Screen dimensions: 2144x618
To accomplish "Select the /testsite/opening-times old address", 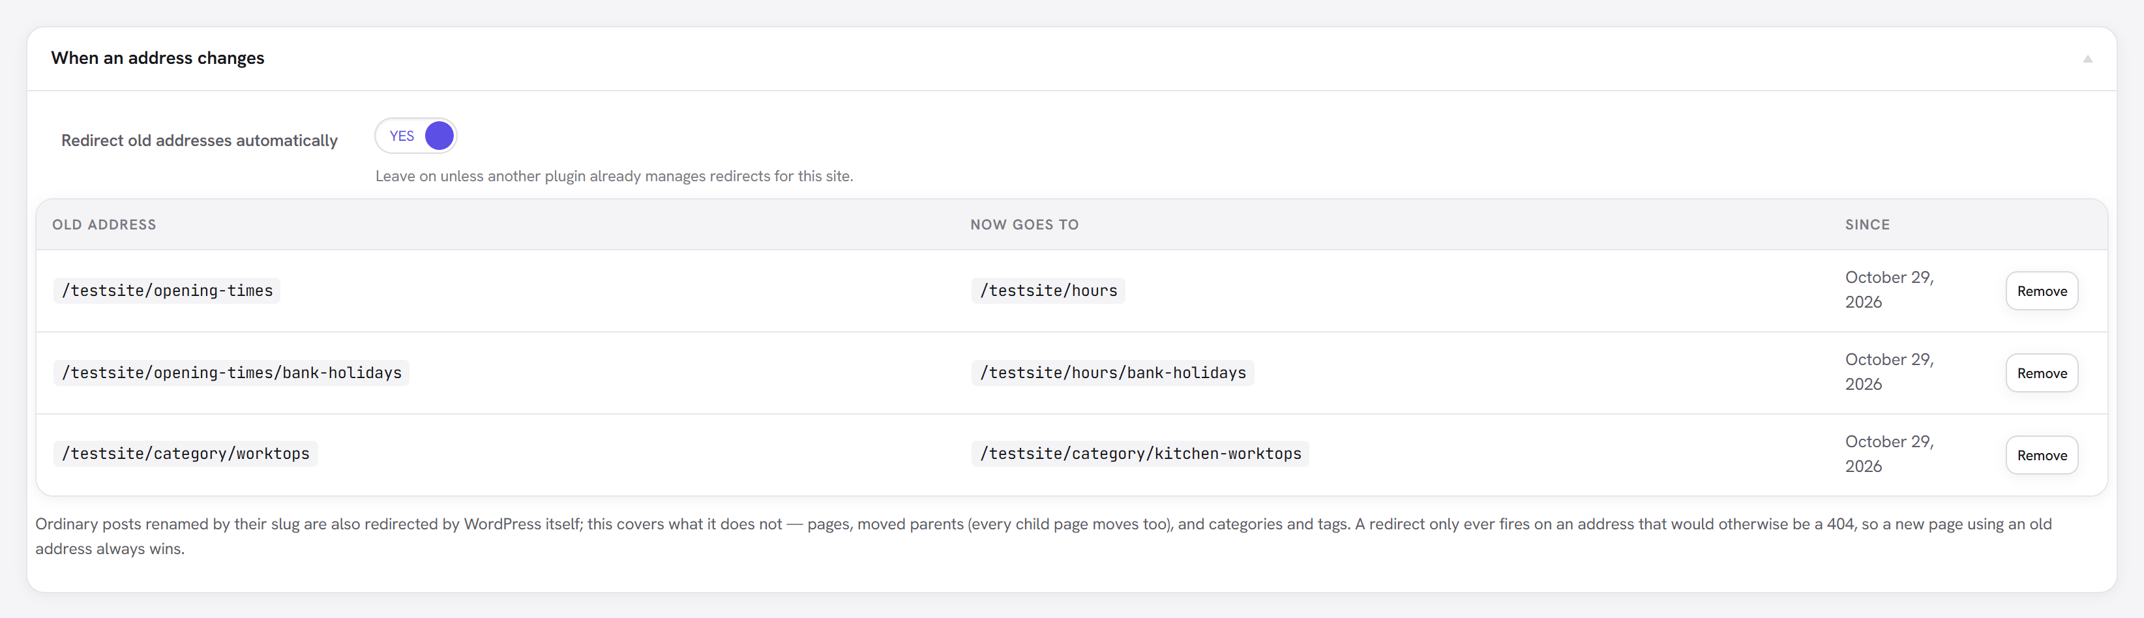I will pyautogui.click(x=168, y=290).
